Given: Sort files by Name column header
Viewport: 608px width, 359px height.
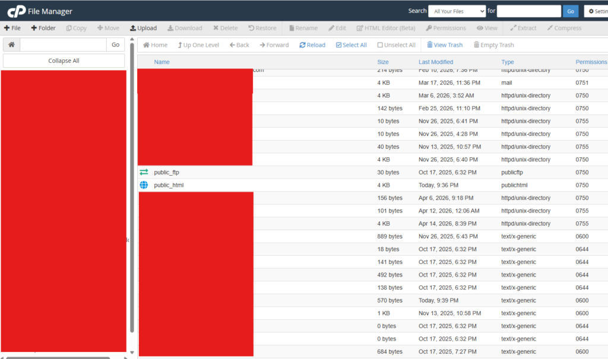Looking at the screenshot, I should [161, 62].
